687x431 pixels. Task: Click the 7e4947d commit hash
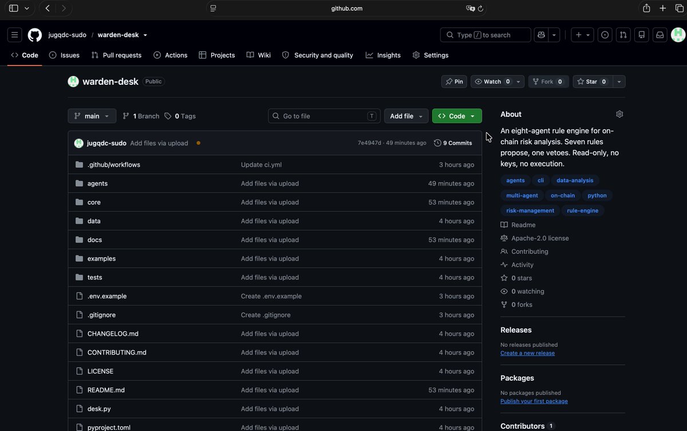369,143
